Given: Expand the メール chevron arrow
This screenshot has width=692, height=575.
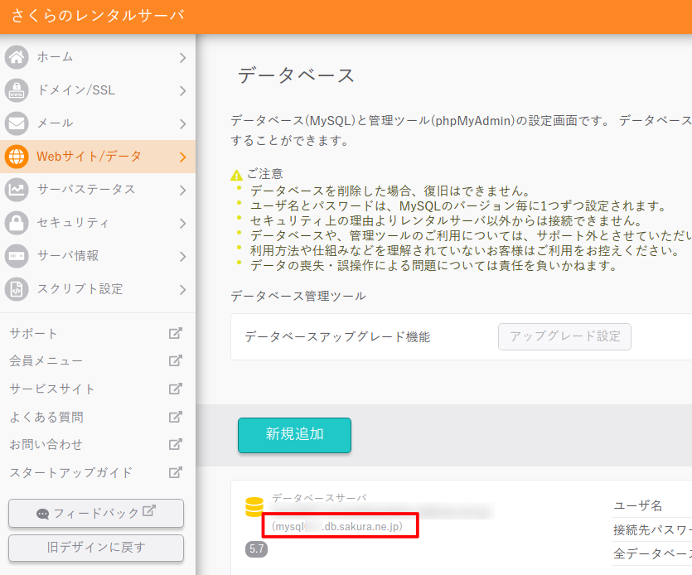Looking at the screenshot, I should click(x=182, y=124).
